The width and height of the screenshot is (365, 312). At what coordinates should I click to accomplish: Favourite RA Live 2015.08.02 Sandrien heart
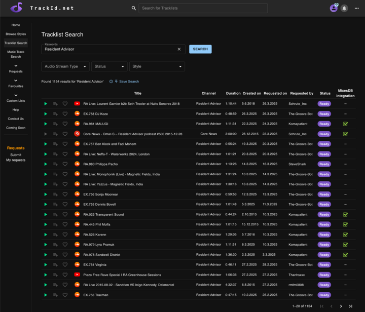65,285
